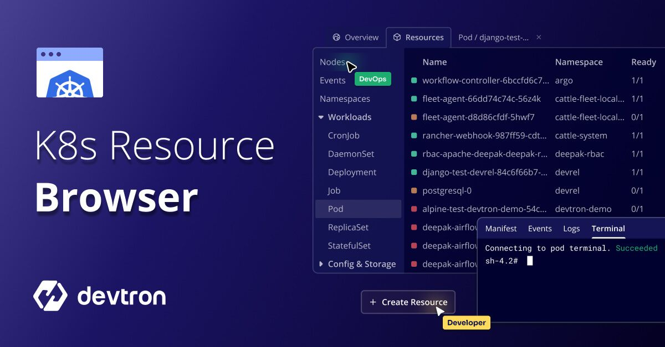Sort by the Name column header
Image resolution: width=665 pixels, height=347 pixels.
(434, 62)
